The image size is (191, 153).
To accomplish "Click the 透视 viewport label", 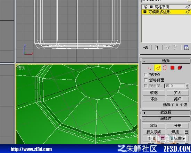I will (21, 68).
